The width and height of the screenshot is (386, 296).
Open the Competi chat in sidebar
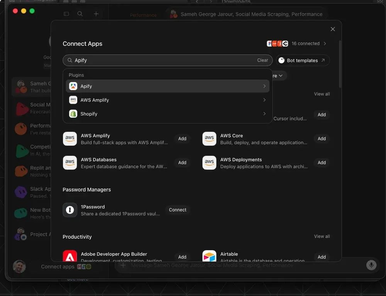click(32, 150)
